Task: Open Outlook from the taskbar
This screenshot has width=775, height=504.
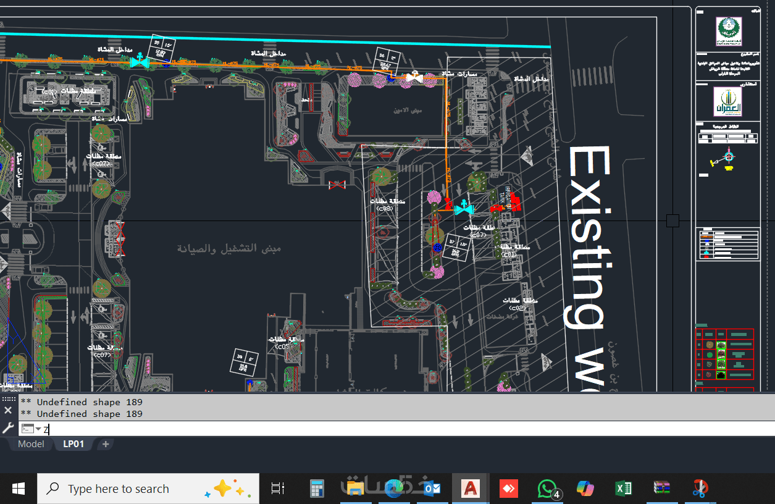Action: coord(432,489)
